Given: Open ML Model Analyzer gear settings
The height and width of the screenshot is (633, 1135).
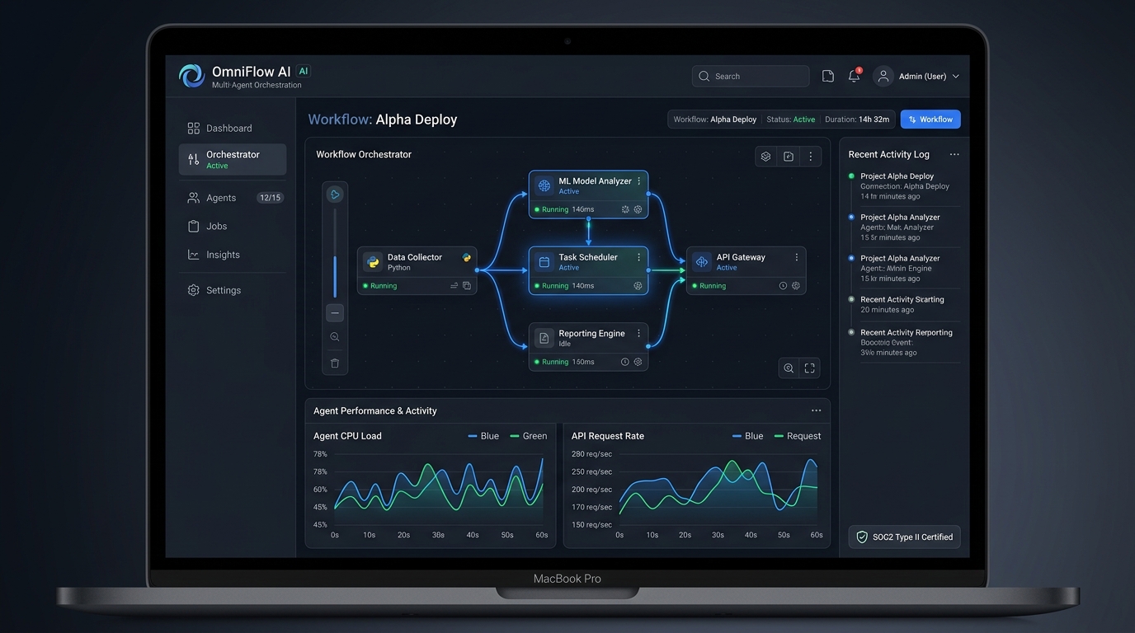Looking at the screenshot, I should click(x=638, y=209).
